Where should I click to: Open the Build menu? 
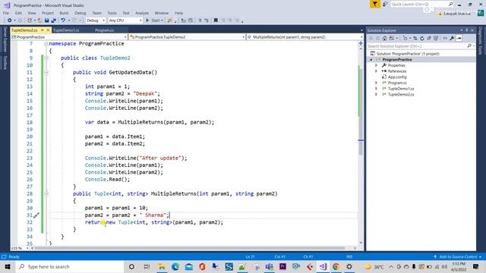pos(64,13)
